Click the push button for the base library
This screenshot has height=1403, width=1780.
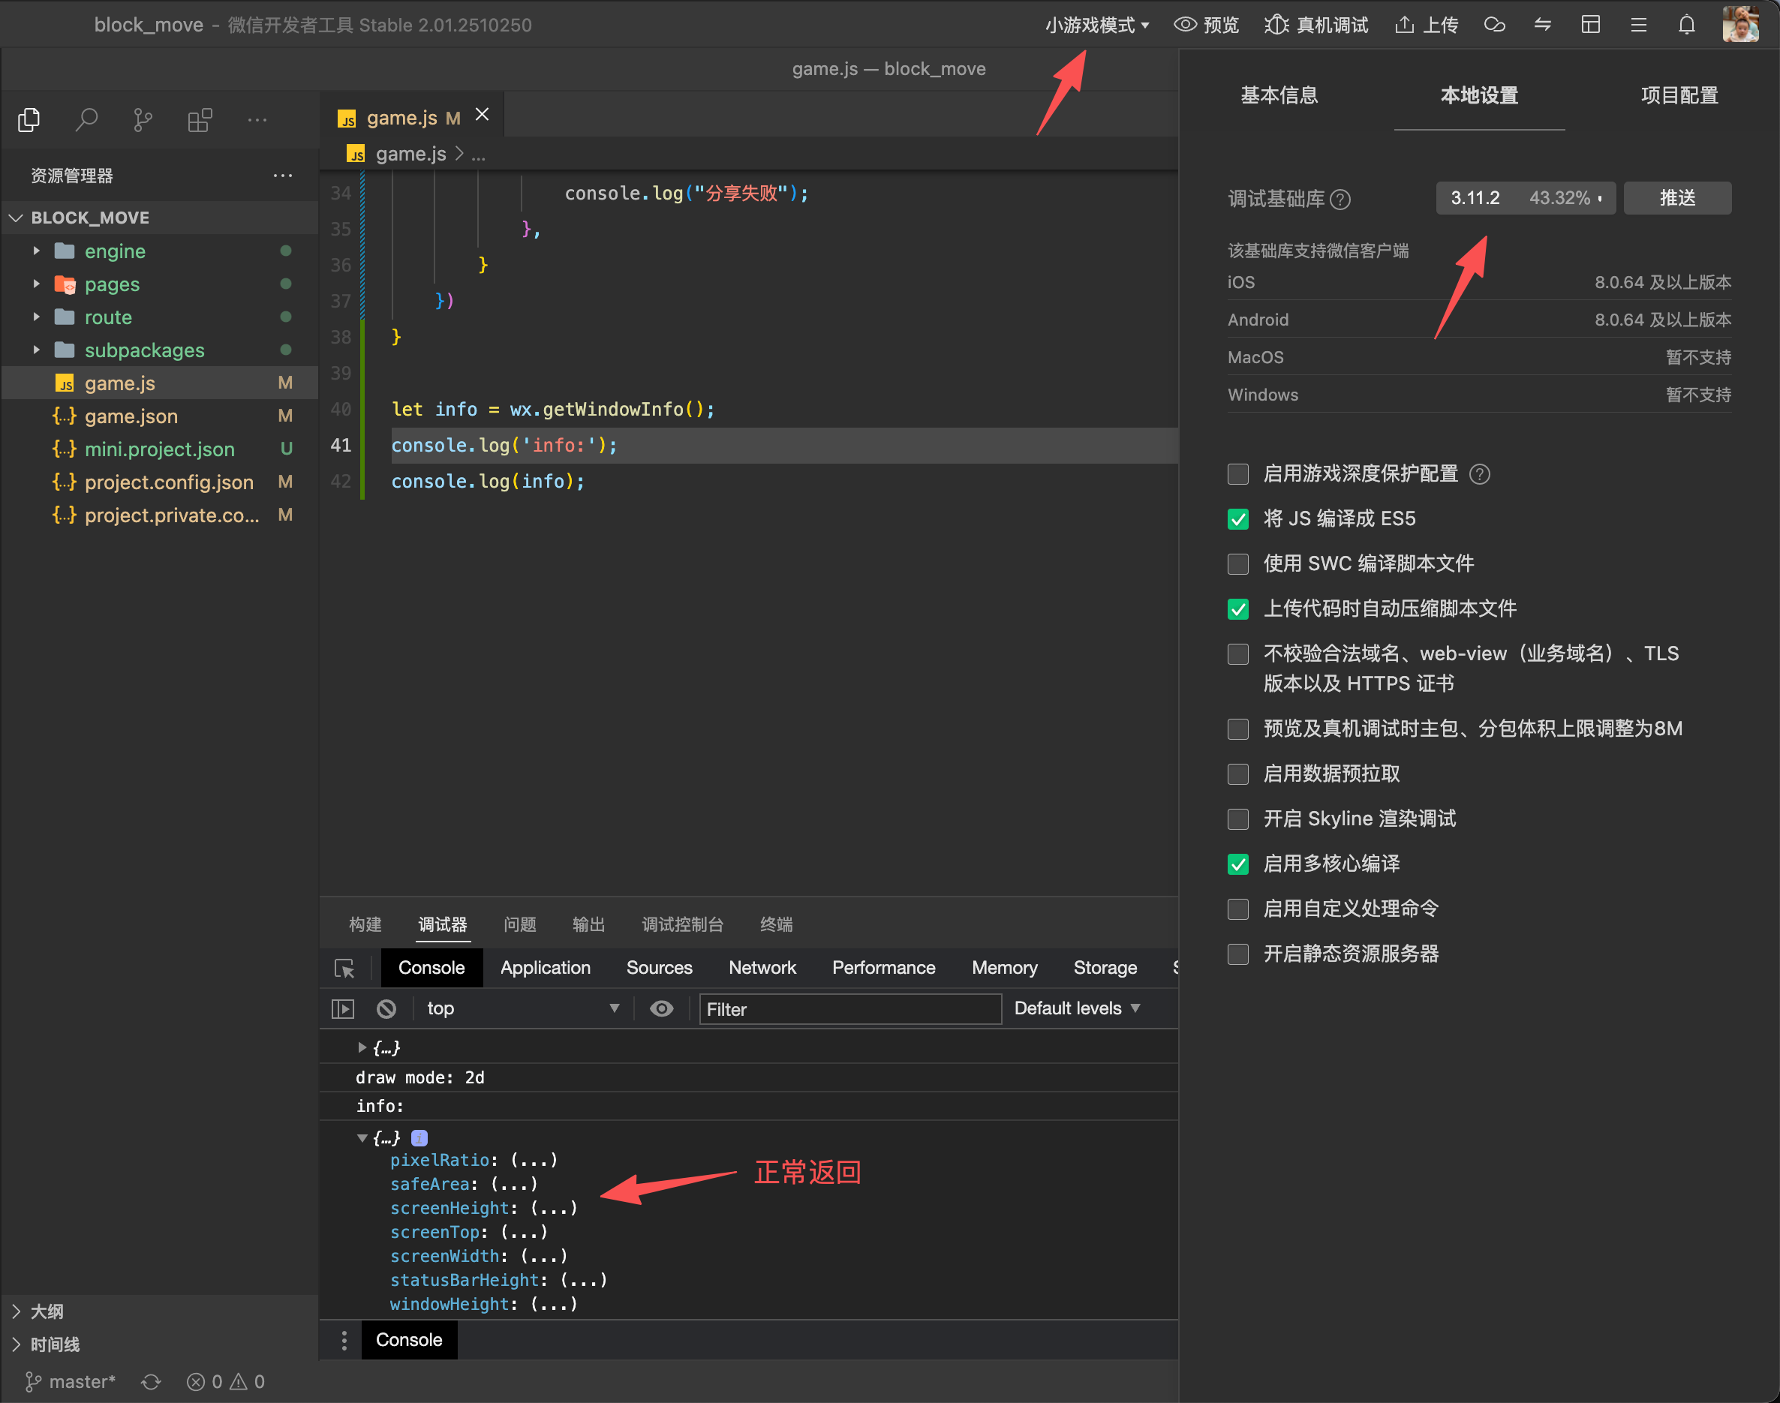(x=1676, y=198)
